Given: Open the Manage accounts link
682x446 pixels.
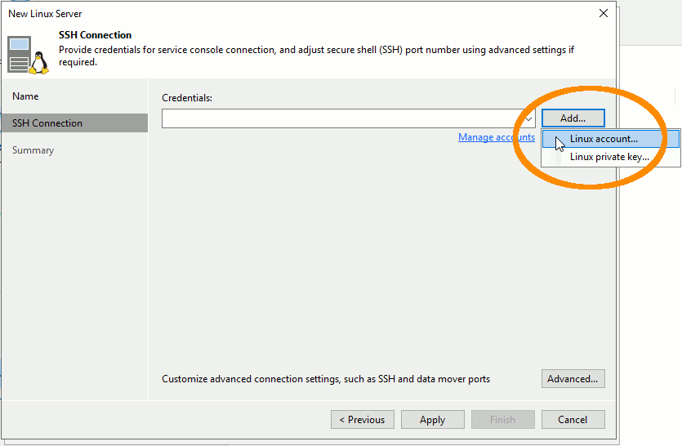Looking at the screenshot, I should click(x=496, y=137).
